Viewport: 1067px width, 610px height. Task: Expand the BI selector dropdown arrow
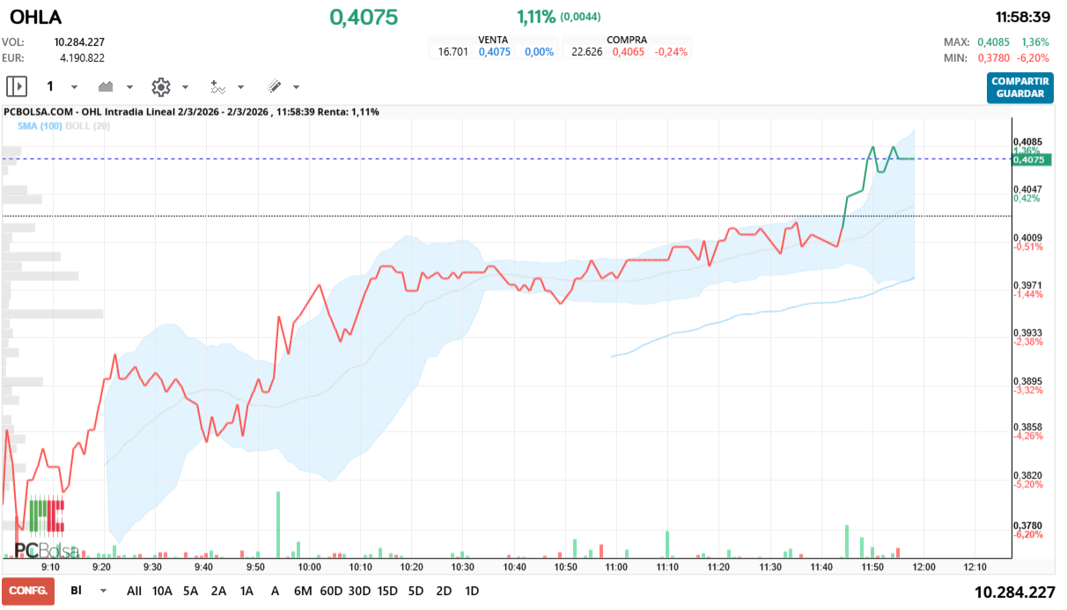click(103, 591)
